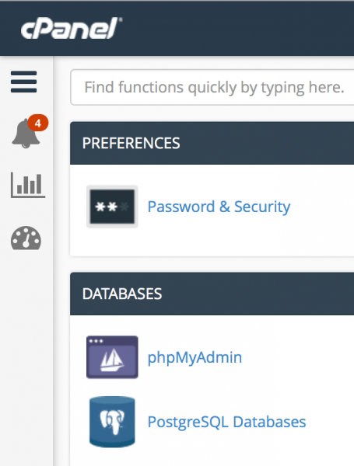
Task: Collapse the PREFERENCES section header
Action: coord(212,143)
